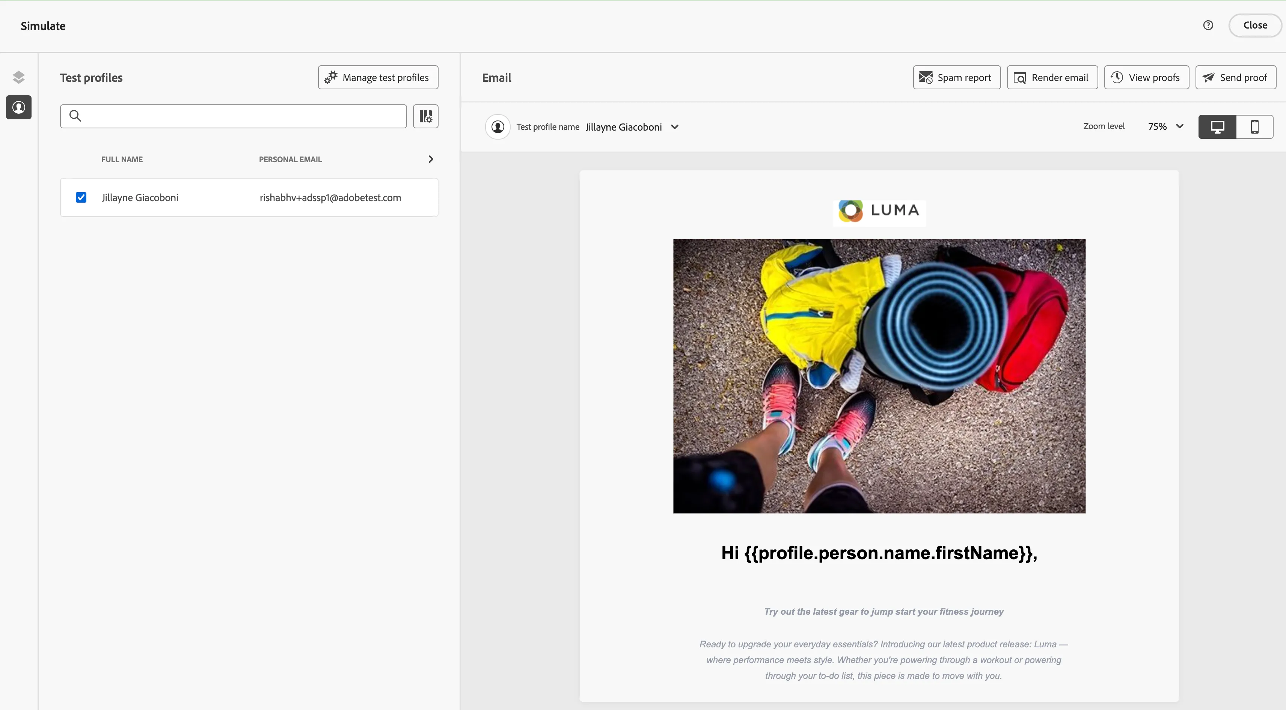Click the profile avatar icon beside Test profile name
This screenshot has height=710, width=1286.
coord(498,127)
